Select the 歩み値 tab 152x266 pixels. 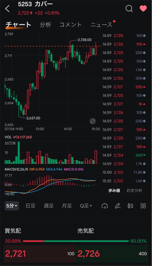pyautogui.click(x=114, y=190)
